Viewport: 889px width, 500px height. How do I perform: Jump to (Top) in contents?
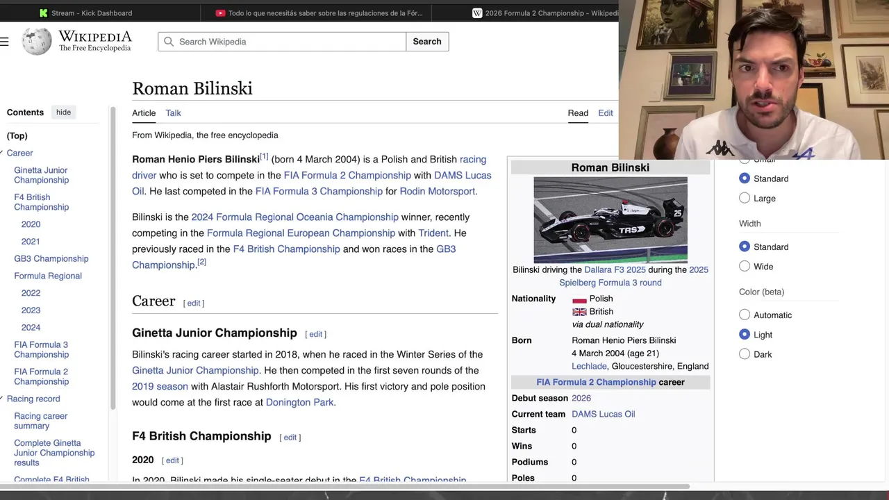pyautogui.click(x=17, y=135)
